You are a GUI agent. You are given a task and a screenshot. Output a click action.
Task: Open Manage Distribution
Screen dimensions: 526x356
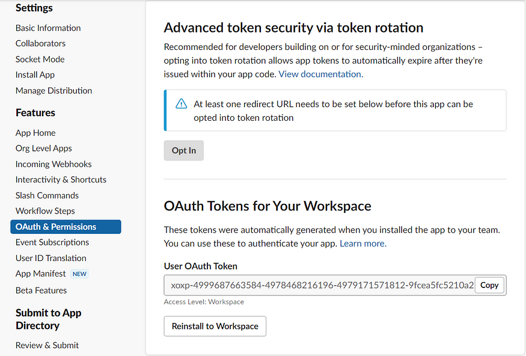(x=54, y=91)
